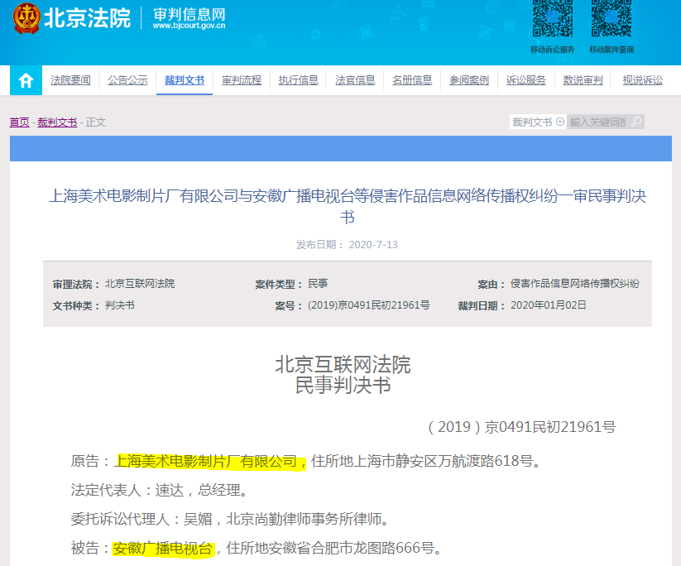
Task: Open the 法官信息 menu item
Action: click(x=355, y=80)
